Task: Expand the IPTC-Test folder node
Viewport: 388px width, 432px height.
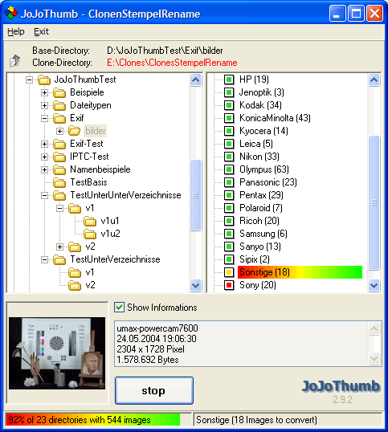Action: coord(44,157)
